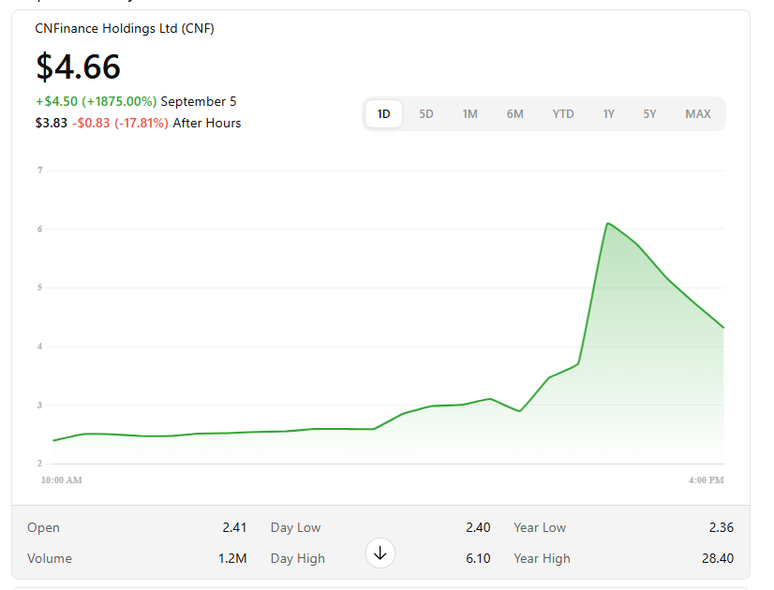Click the Year High value 28.40
The image size is (774, 590).
click(717, 558)
